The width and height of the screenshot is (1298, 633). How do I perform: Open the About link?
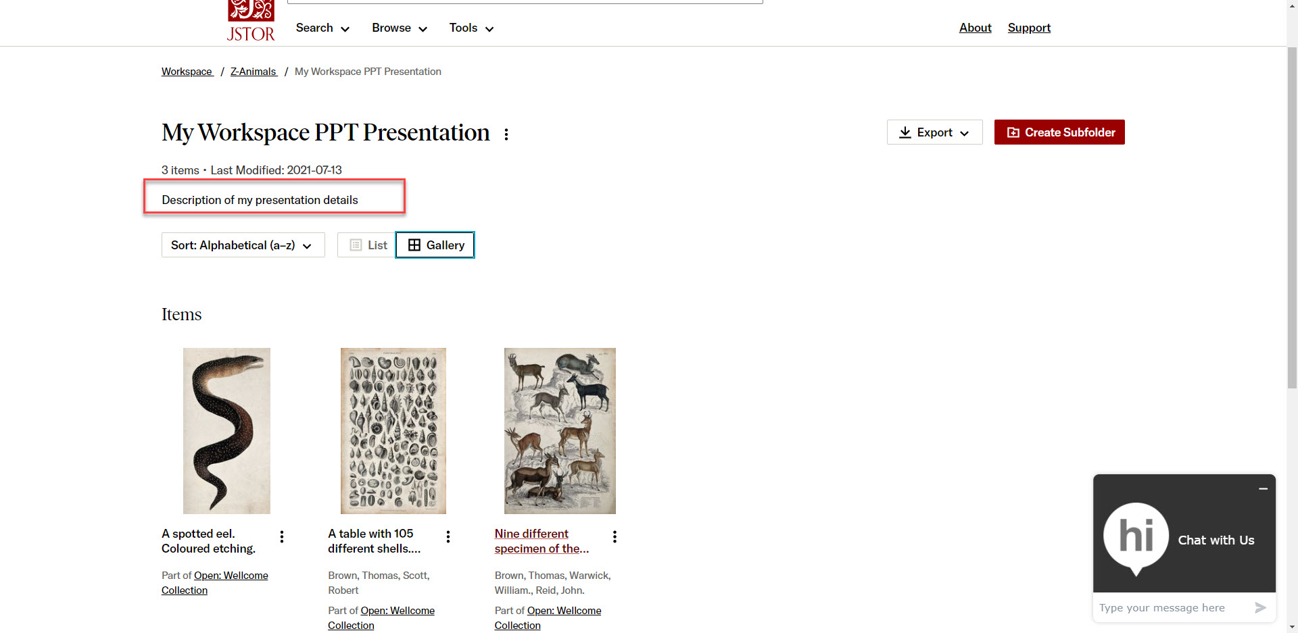click(x=975, y=28)
